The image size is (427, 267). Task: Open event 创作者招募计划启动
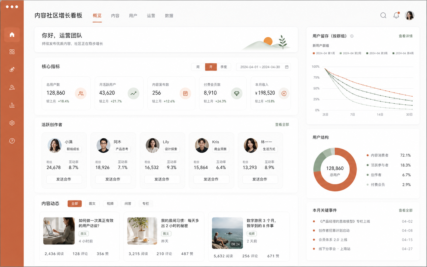(x=363, y=231)
